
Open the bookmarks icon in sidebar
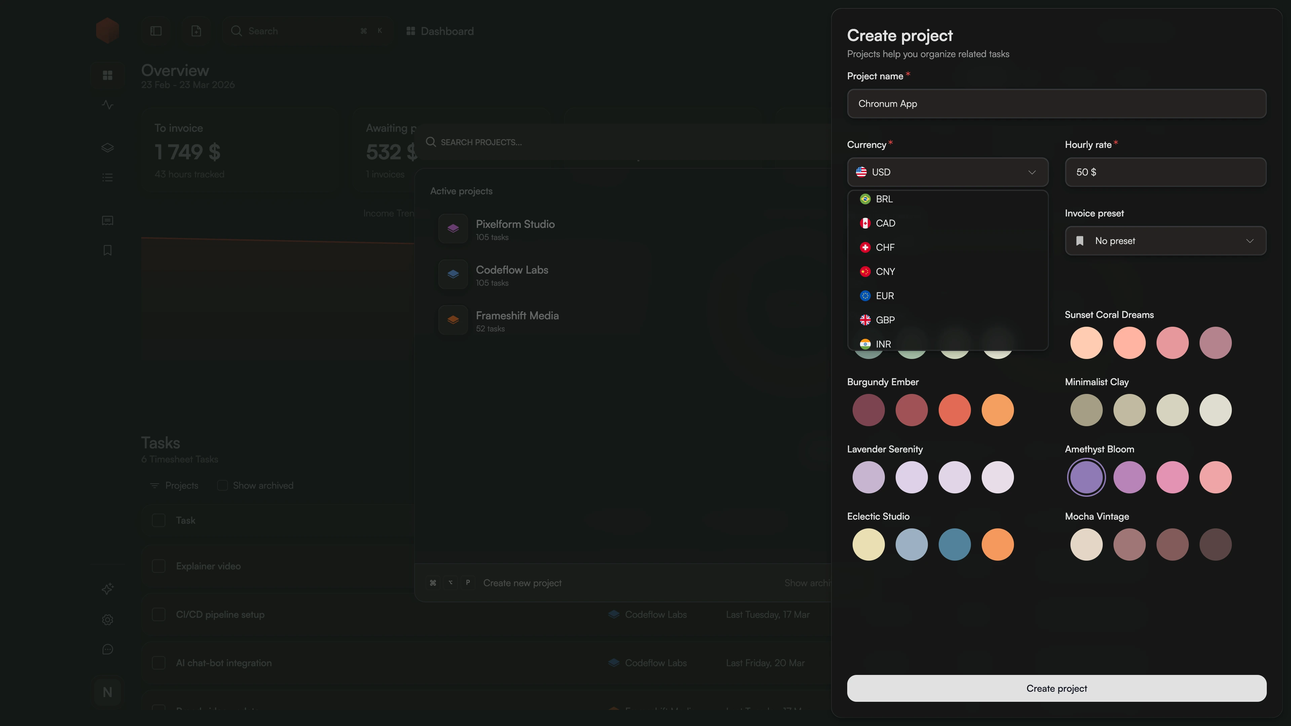107,250
